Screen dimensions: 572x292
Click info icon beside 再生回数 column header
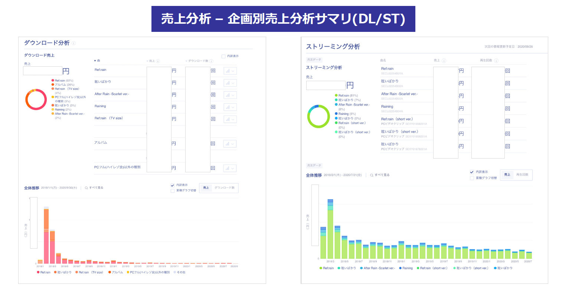(496, 61)
